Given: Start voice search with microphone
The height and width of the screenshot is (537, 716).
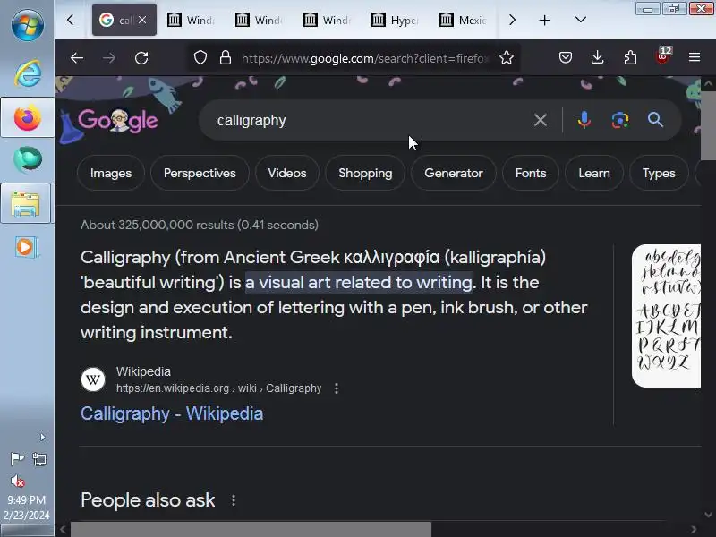Looking at the screenshot, I should click(x=584, y=120).
